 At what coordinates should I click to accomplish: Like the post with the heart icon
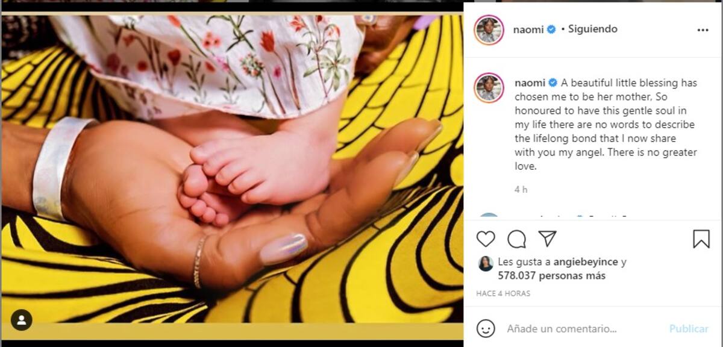point(486,239)
